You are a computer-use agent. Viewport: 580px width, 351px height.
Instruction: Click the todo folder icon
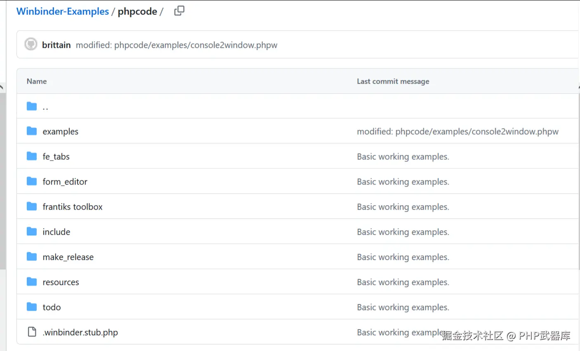pos(32,307)
